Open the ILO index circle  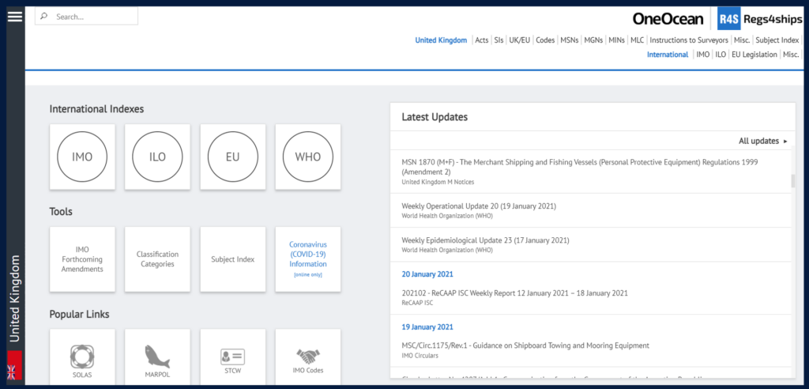[x=157, y=157]
